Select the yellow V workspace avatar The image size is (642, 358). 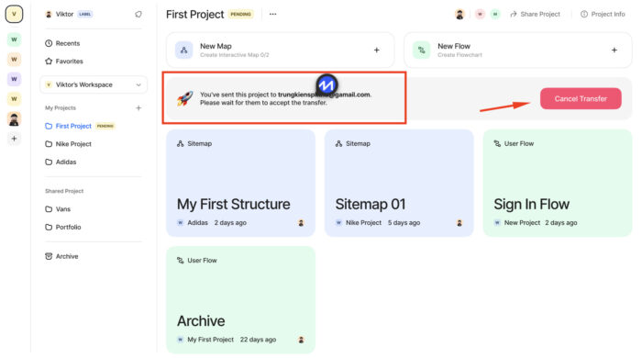coord(14,14)
